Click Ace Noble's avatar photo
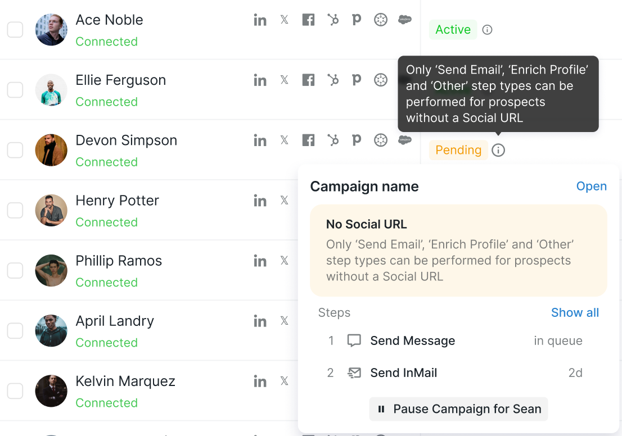 (x=51, y=30)
